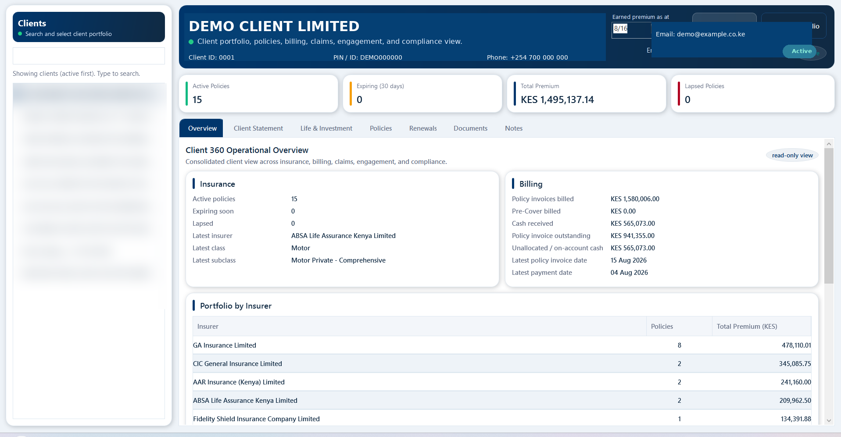Click the Motor Private - Comprehensive subclass value
Screen dimensions: 841x437
point(338,260)
